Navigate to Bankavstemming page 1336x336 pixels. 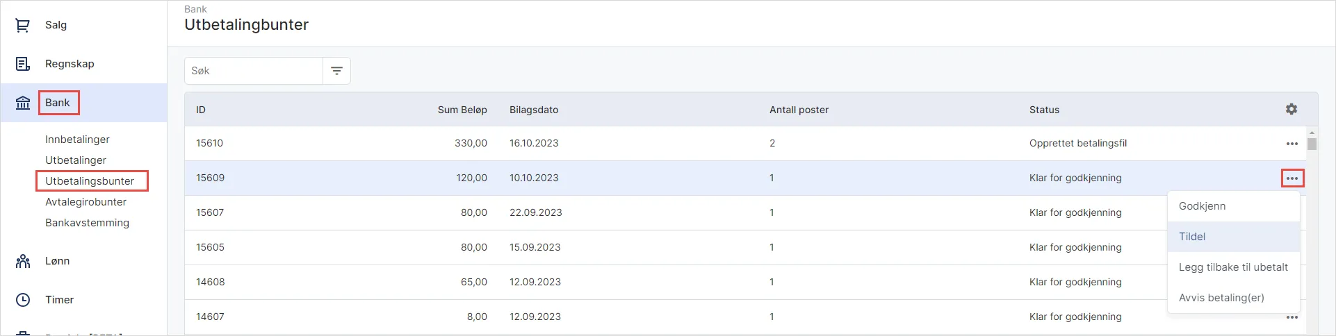[x=87, y=223]
